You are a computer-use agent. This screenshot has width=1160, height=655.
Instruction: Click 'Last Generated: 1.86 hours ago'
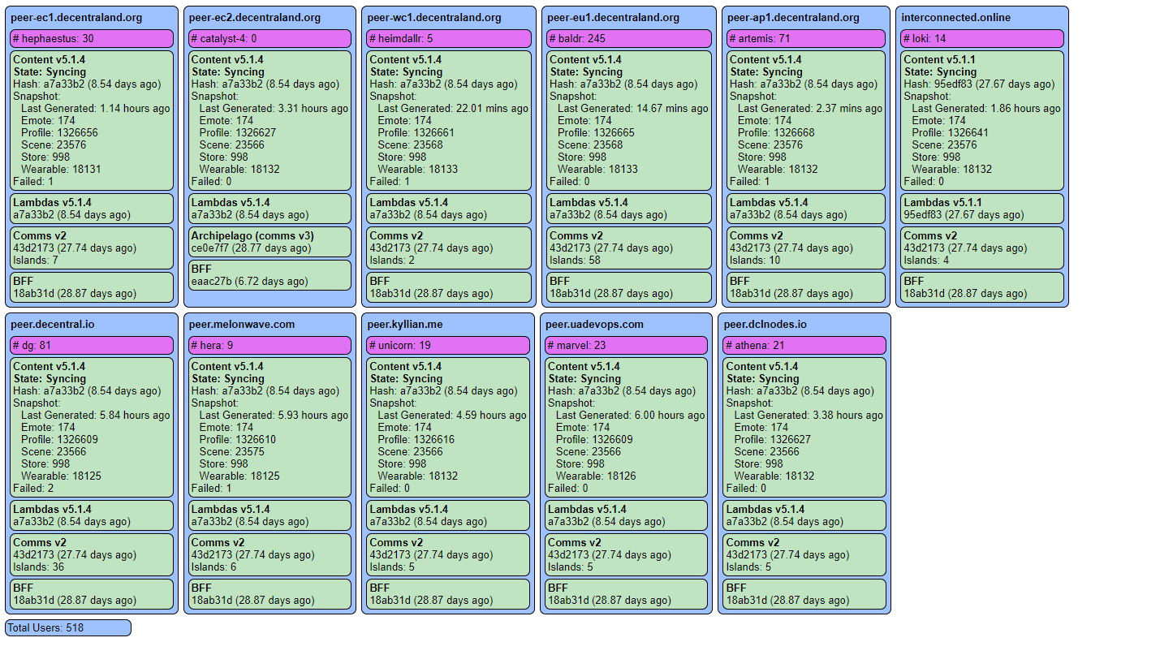tap(986, 108)
